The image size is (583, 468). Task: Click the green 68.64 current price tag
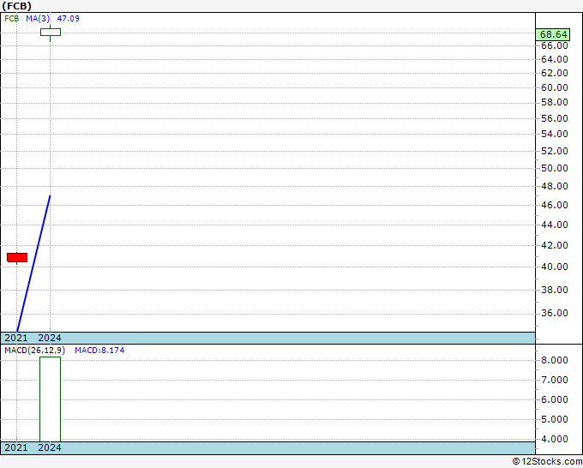tap(553, 34)
